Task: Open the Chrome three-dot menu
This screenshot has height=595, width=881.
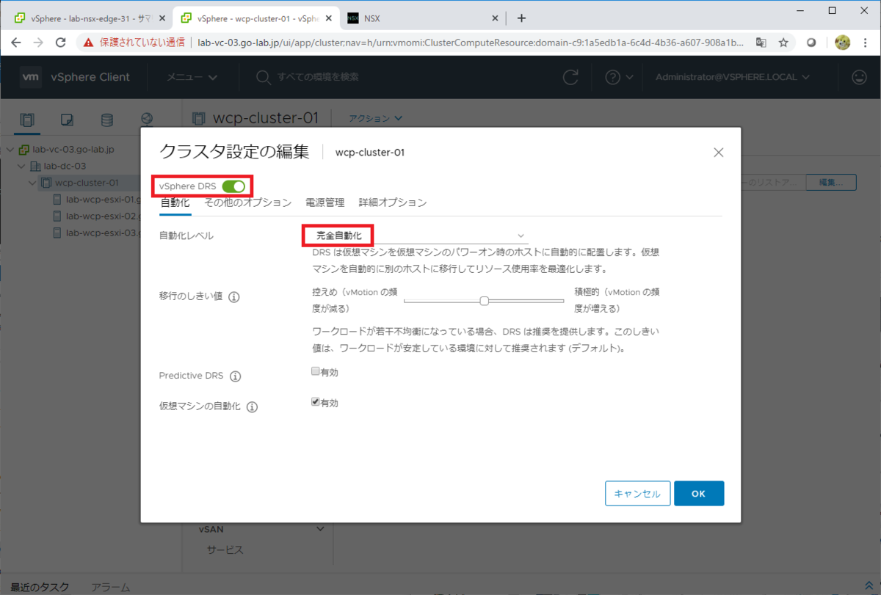Action: pyautogui.click(x=867, y=43)
